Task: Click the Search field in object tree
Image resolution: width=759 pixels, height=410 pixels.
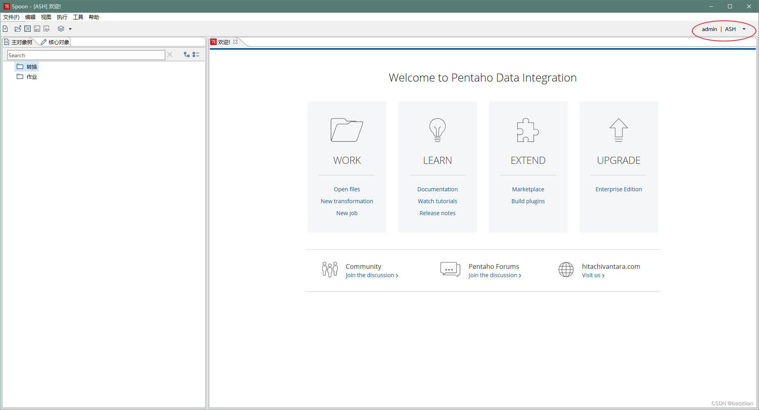Action: click(x=86, y=55)
